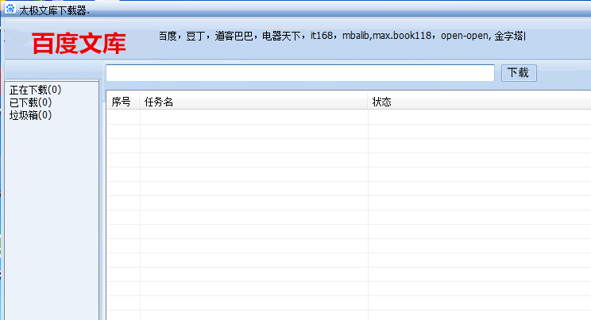Click the red 百度文库 logo text

click(x=79, y=44)
